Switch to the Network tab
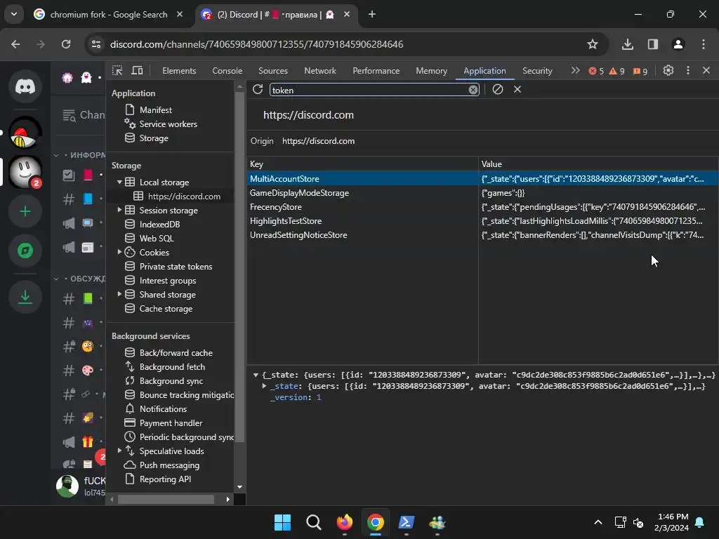719x539 pixels. [x=320, y=71]
